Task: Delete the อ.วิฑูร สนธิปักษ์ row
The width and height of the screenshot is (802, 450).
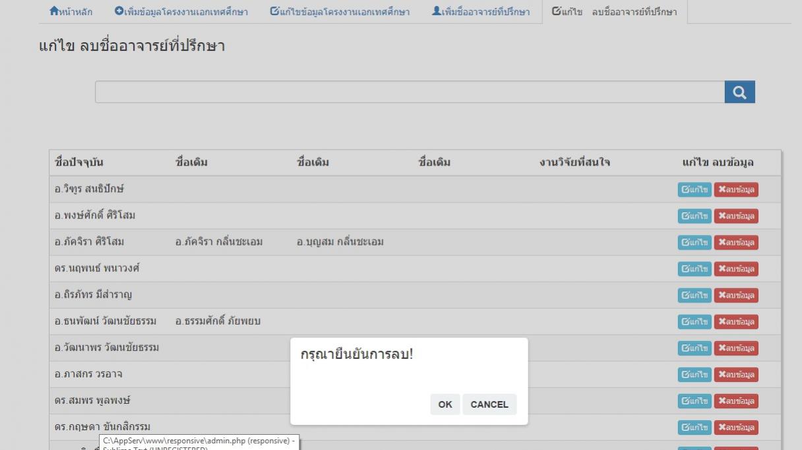Action: click(736, 190)
